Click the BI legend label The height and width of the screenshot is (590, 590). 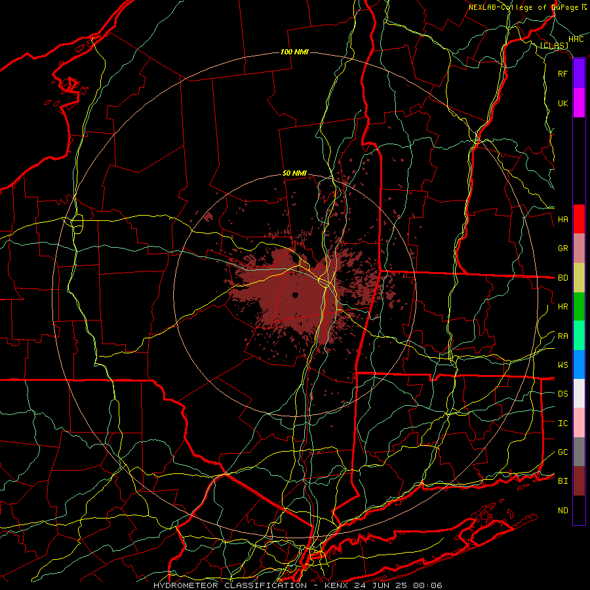tap(562, 481)
